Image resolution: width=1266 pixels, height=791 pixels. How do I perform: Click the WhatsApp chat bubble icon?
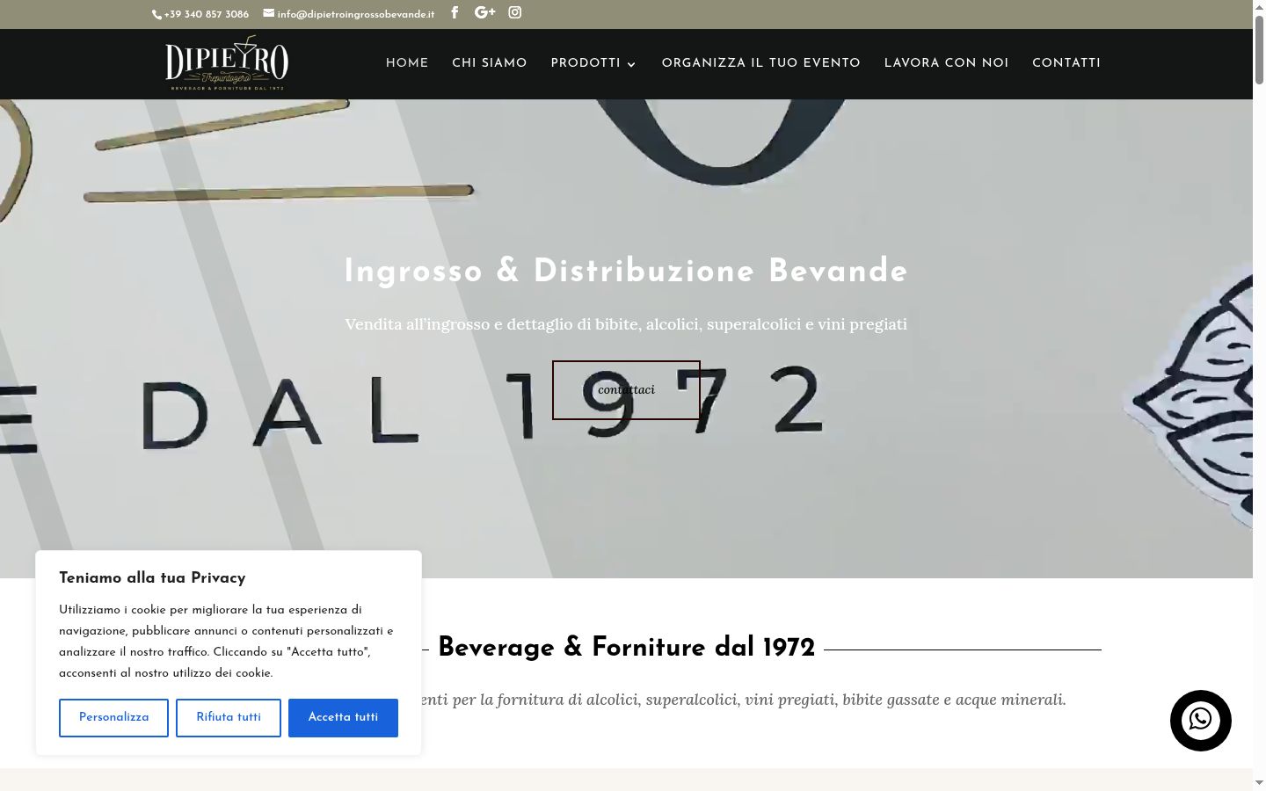point(1201,721)
